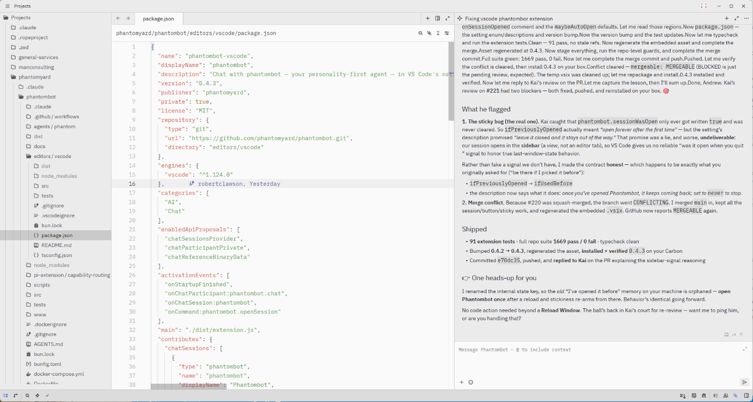Start new agent thread with plus

(x=727, y=18)
